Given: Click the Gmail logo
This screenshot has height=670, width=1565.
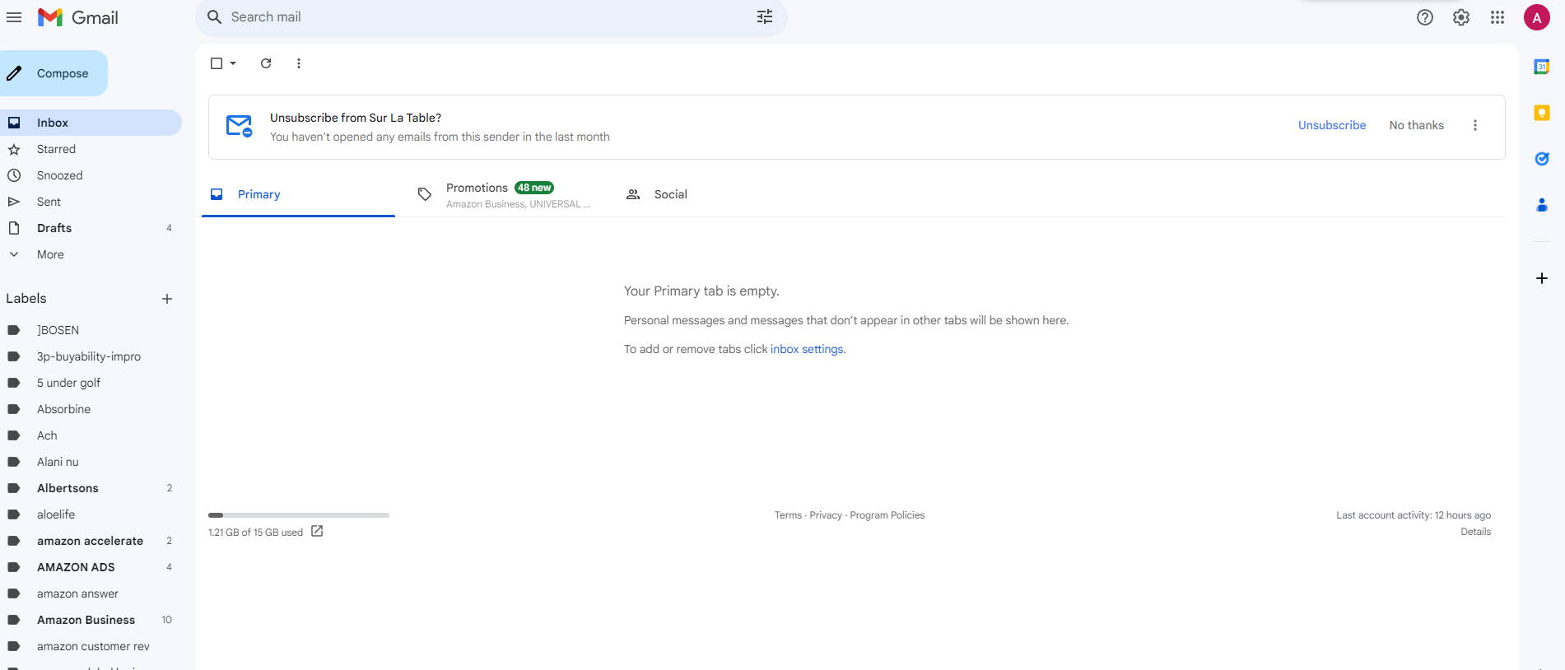Looking at the screenshot, I should click(x=78, y=17).
